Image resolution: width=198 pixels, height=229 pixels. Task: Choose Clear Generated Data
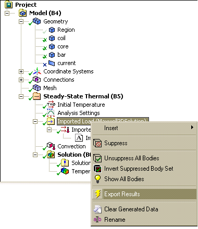click(144, 209)
